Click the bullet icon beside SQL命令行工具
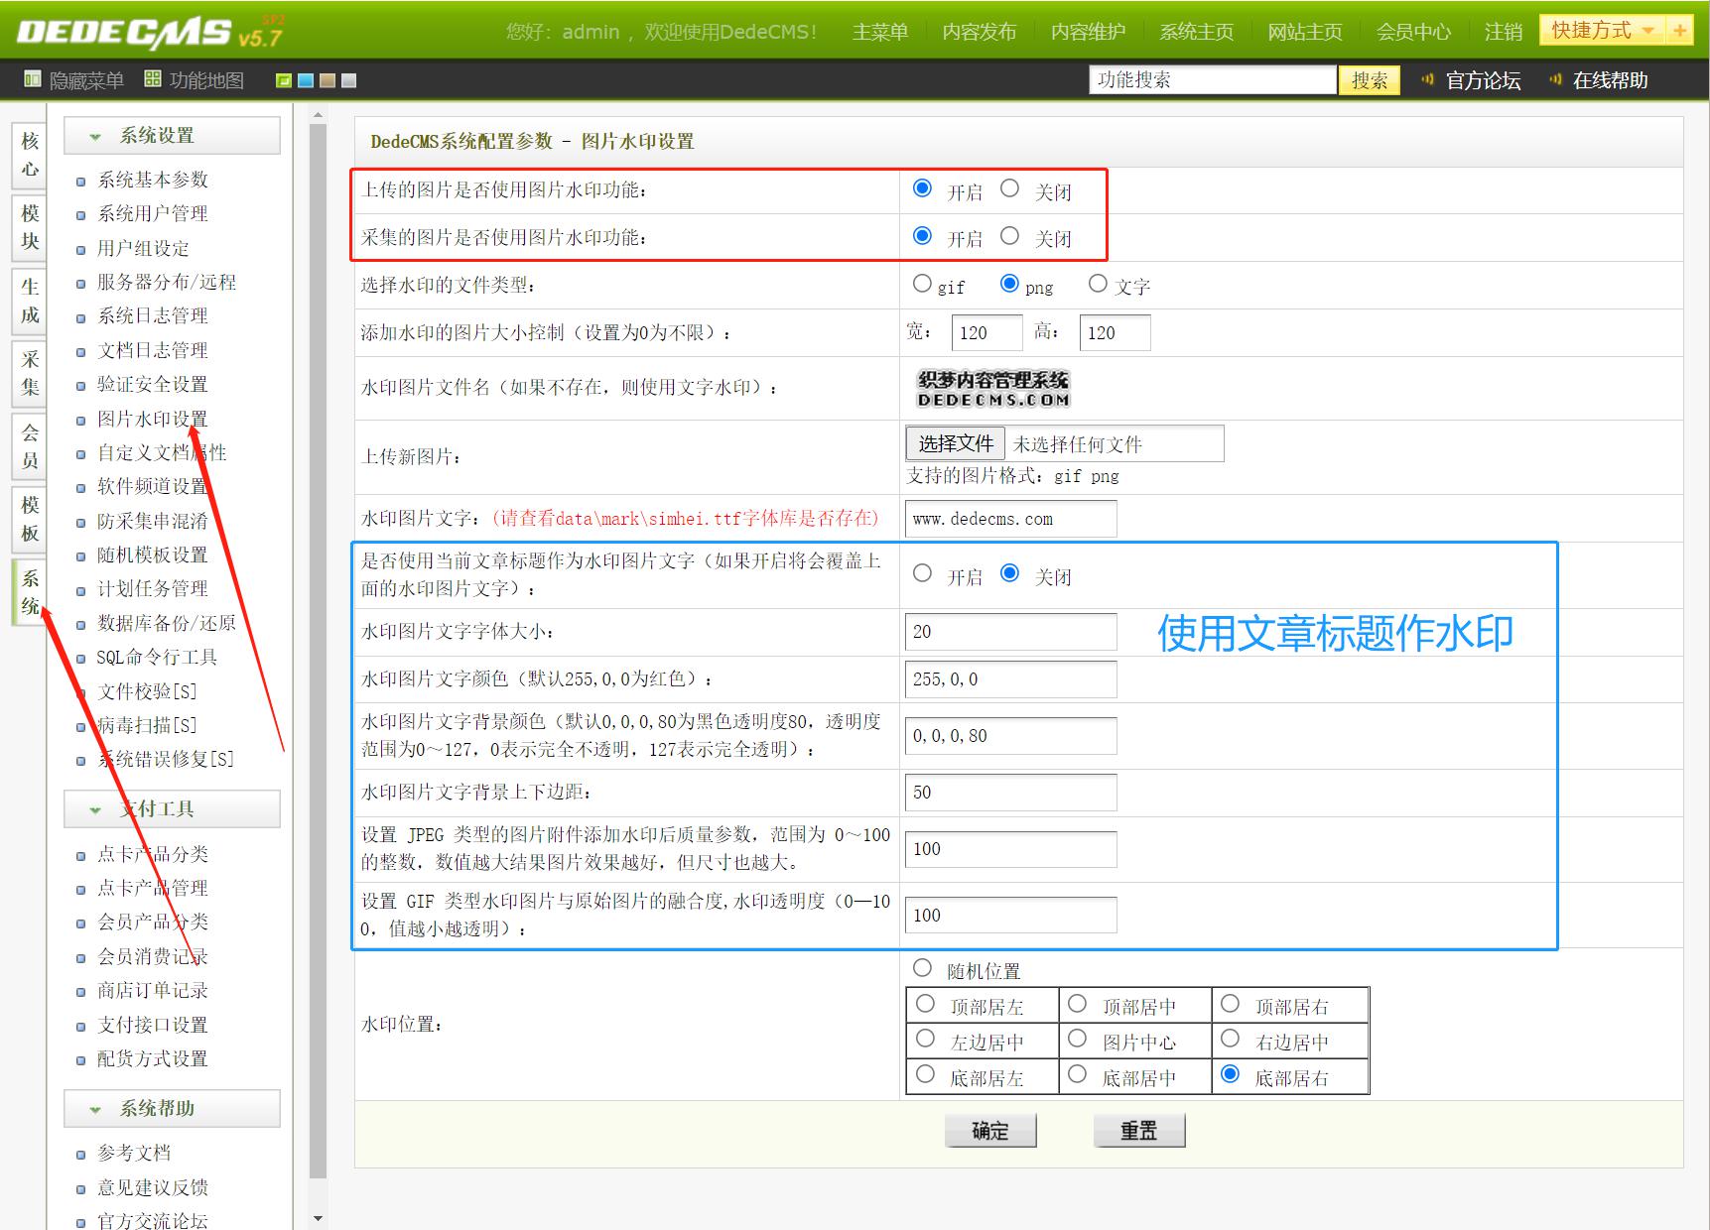This screenshot has width=1710, height=1230. [81, 659]
